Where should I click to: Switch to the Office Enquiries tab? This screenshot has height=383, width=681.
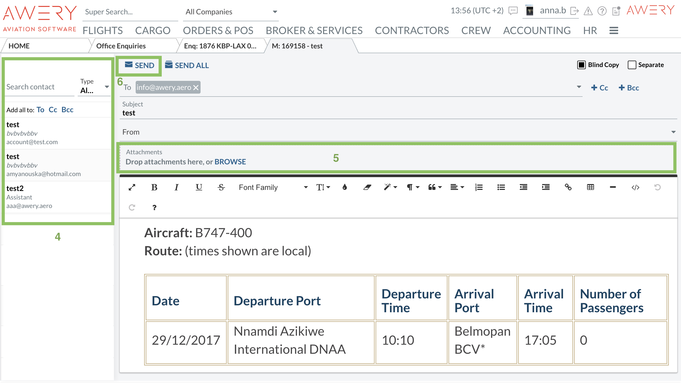121,46
